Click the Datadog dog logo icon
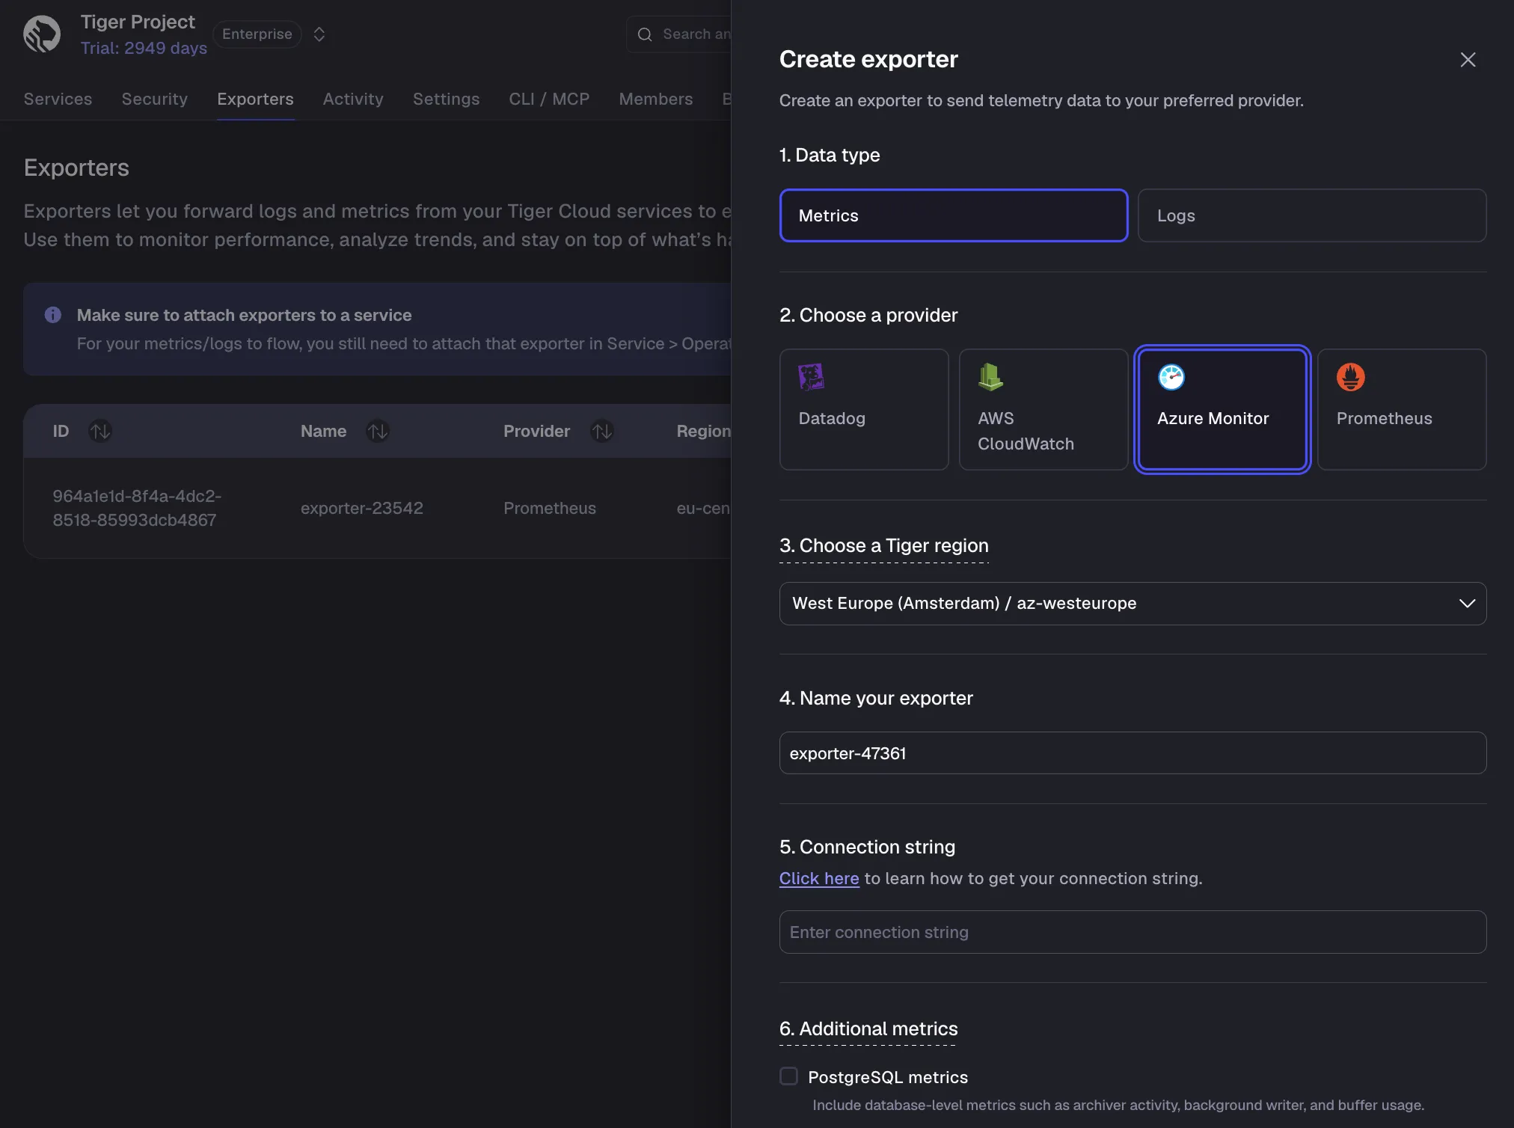Viewport: 1514px width, 1128px height. 812,377
